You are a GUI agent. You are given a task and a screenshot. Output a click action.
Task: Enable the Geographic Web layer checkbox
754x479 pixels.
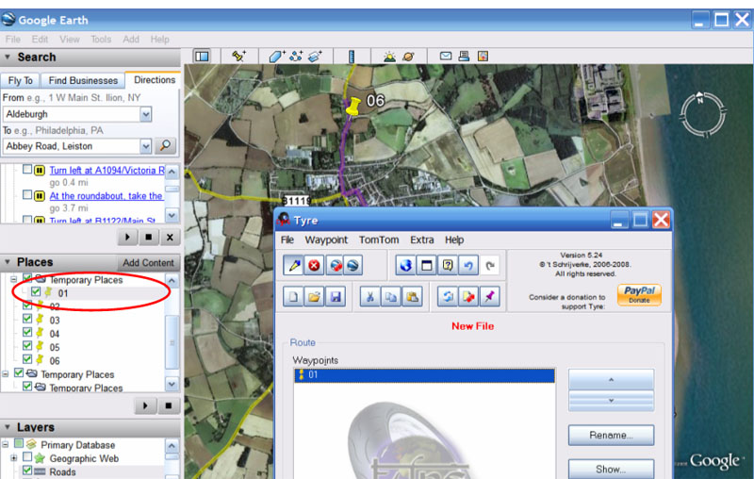click(27, 457)
